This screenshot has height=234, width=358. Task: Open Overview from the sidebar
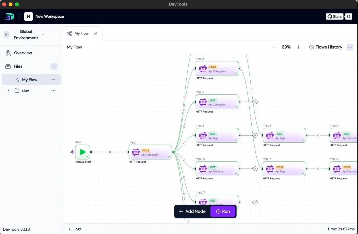[x=23, y=53]
